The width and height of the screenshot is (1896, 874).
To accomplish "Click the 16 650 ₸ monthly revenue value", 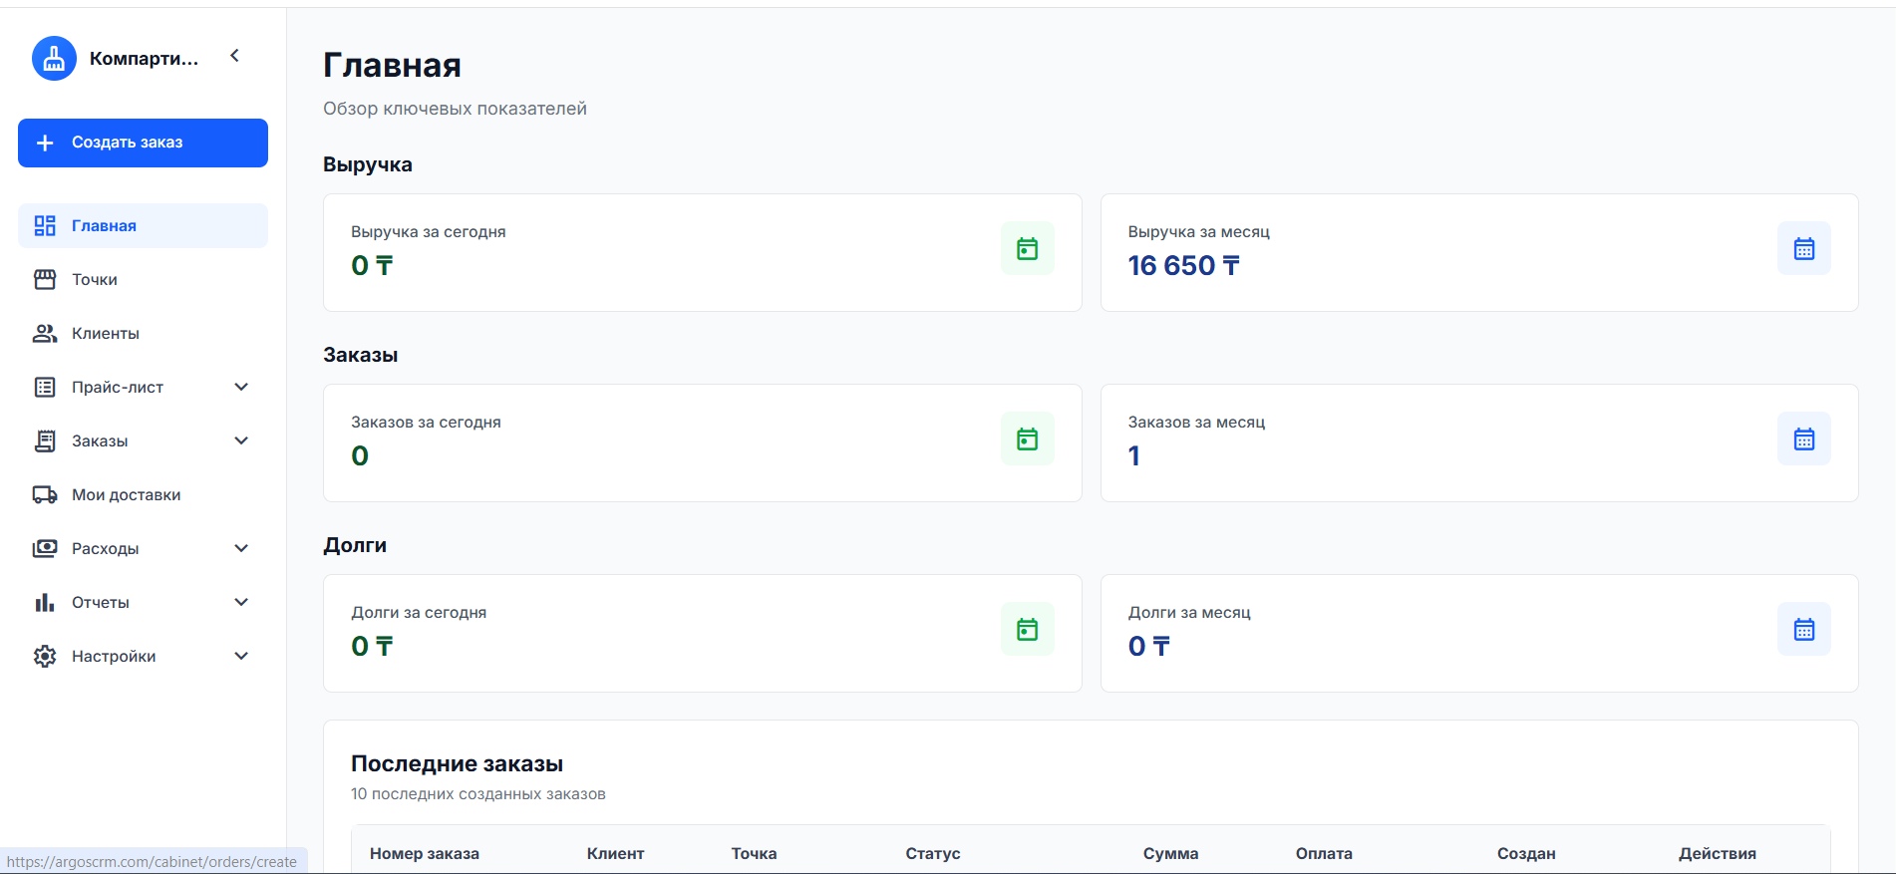I will coord(1184,266).
